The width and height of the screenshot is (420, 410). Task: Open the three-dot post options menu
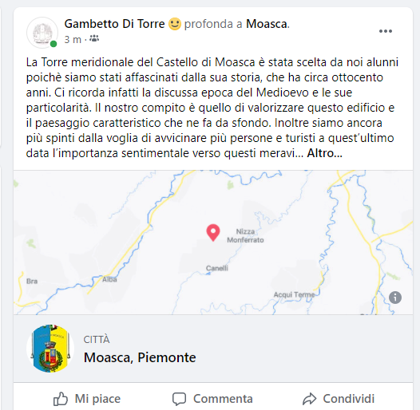coord(386,31)
